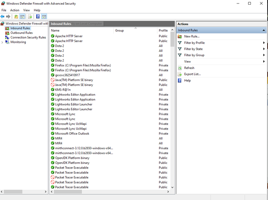Open the File menu
The image size is (268, 200).
click(x=4, y=10)
